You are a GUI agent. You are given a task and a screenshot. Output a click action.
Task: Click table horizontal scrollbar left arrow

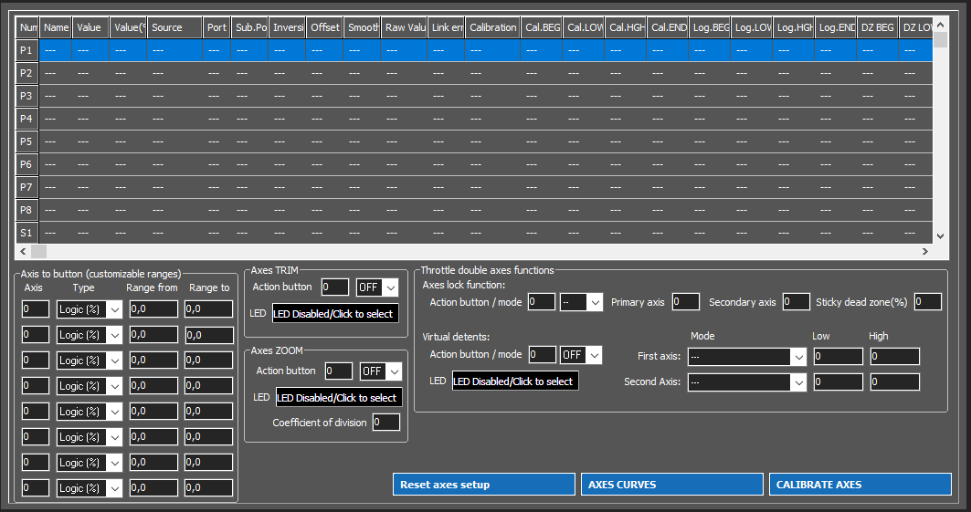23,252
